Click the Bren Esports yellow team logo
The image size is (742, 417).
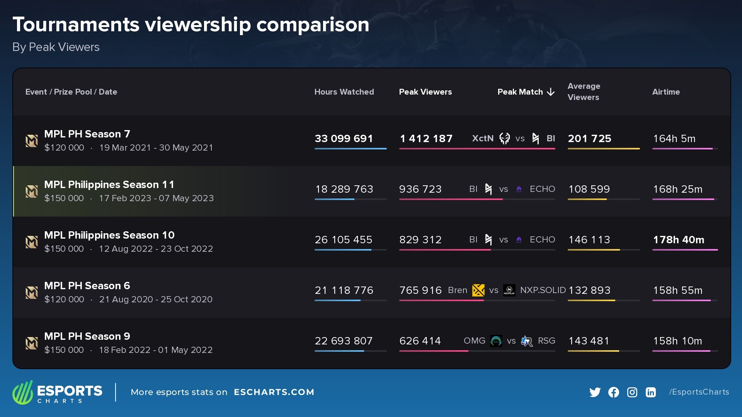[478, 290]
